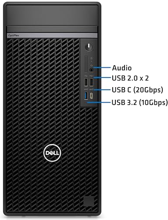
Task: Click the audio headset jack
Action: (92, 70)
